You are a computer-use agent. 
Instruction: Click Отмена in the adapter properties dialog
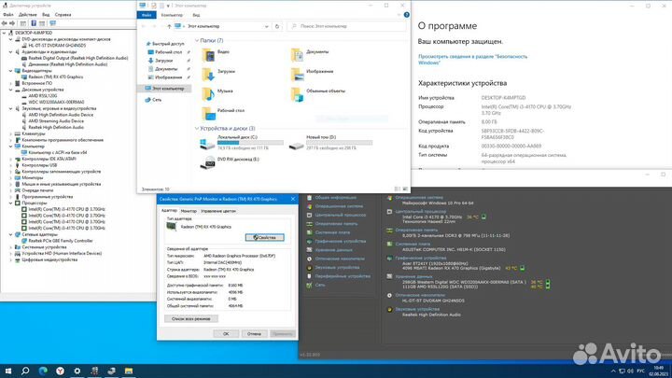coord(254,334)
